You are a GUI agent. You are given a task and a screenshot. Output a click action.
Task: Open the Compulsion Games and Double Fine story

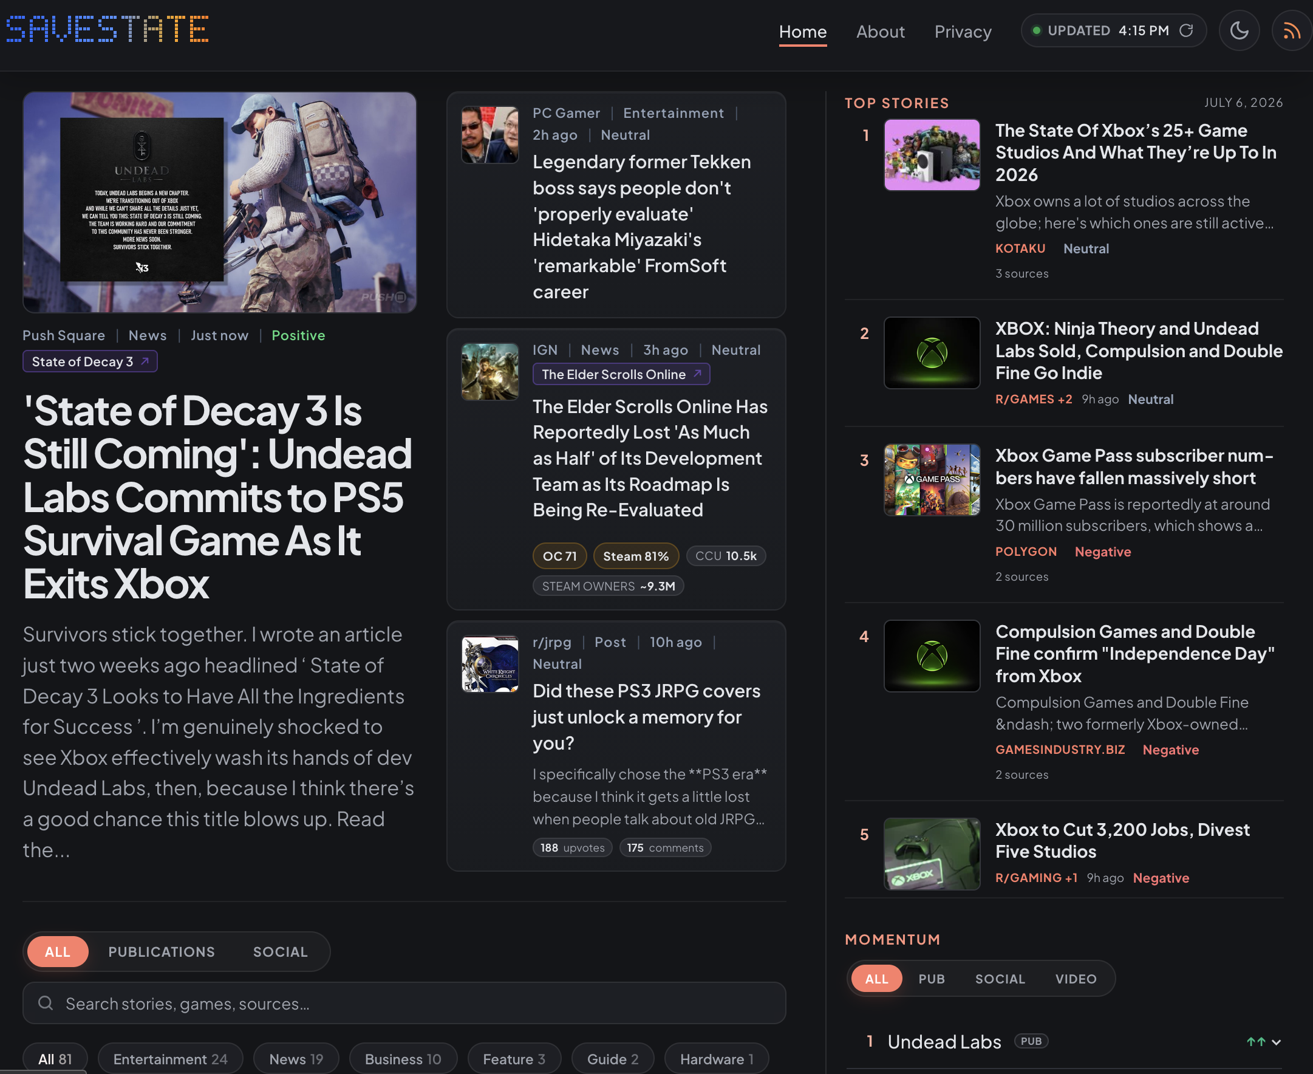click(x=1135, y=653)
